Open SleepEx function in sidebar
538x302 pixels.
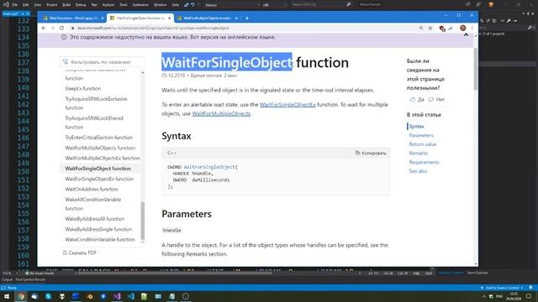(83, 88)
